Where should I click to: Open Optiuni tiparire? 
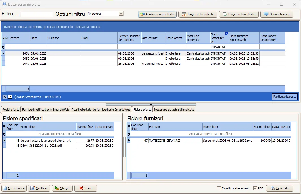click(x=277, y=14)
